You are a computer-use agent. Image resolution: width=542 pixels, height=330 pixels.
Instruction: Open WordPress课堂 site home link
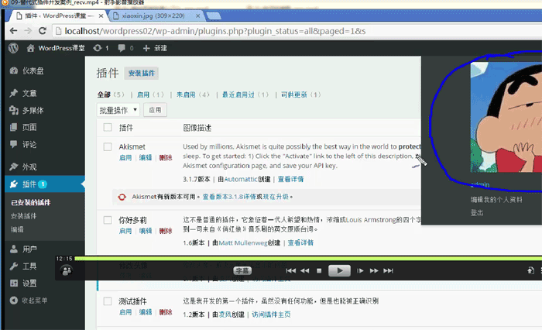pyautogui.click(x=56, y=48)
